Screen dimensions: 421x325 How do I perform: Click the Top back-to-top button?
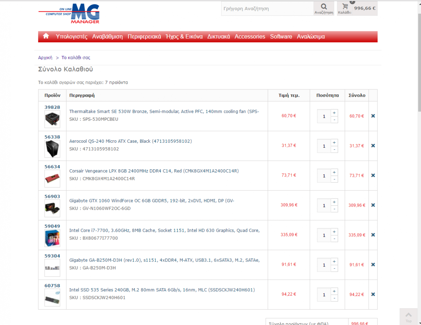(x=409, y=317)
